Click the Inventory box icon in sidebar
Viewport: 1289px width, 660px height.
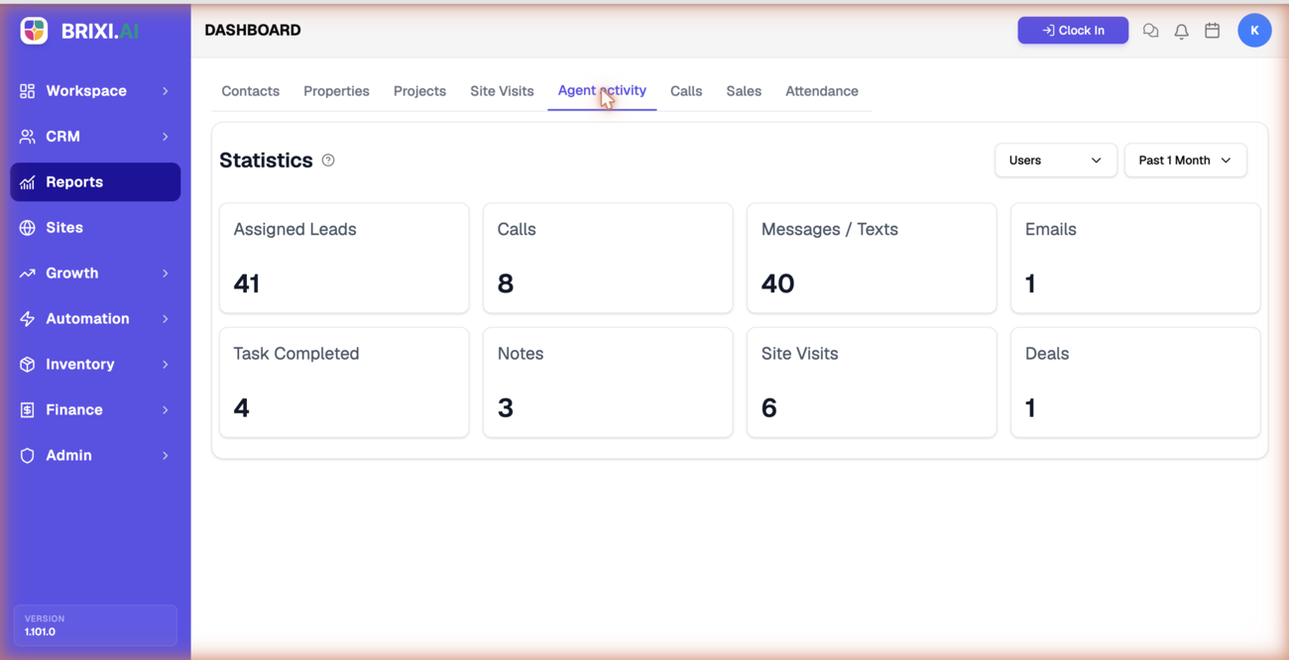pos(27,365)
